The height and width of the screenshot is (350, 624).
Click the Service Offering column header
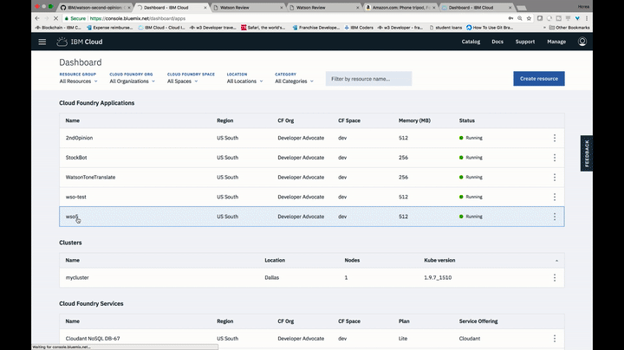pos(478,321)
